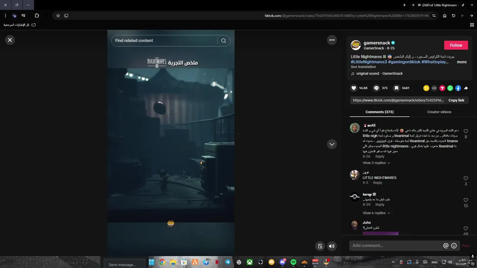Like John's comment
This screenshot has width=477, height=268.
466,229
